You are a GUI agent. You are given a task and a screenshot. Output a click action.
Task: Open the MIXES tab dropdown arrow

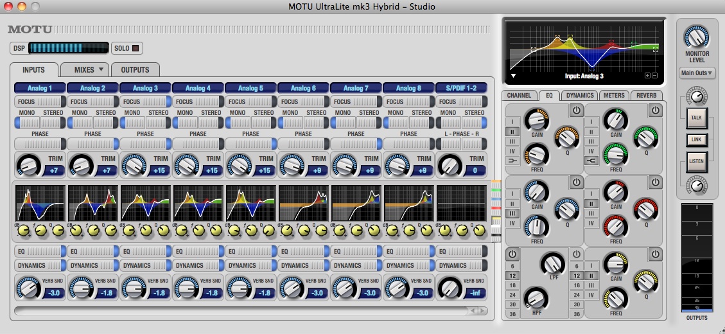(101, 69)
